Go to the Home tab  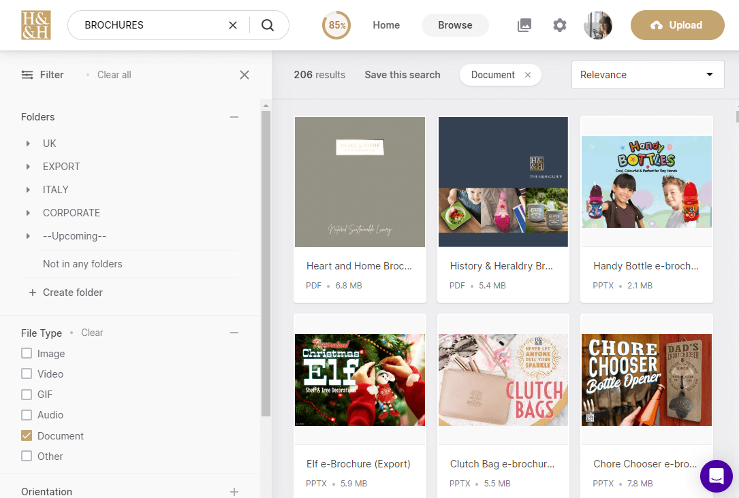pos(386,25)
